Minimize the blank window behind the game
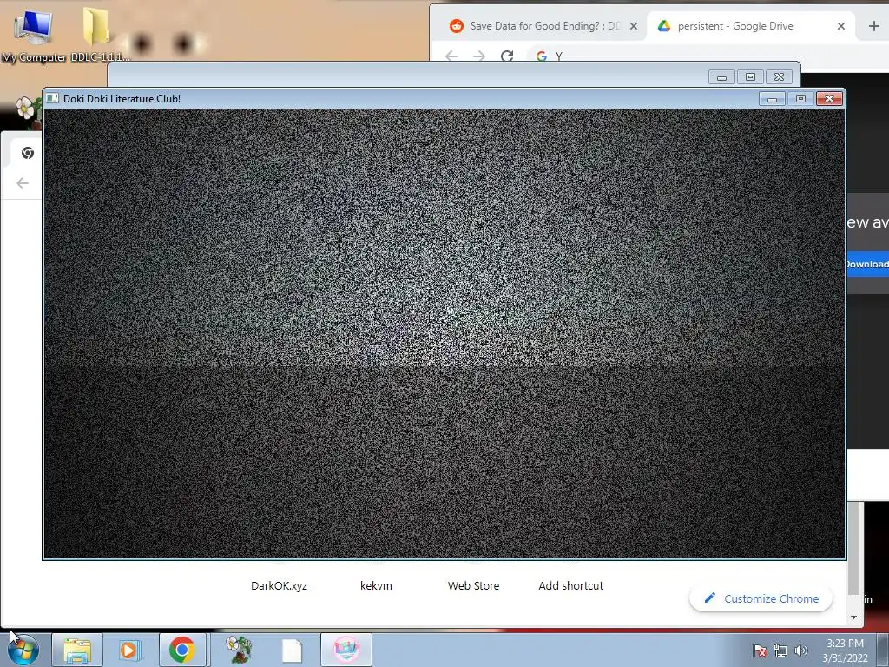 (721, 77)
